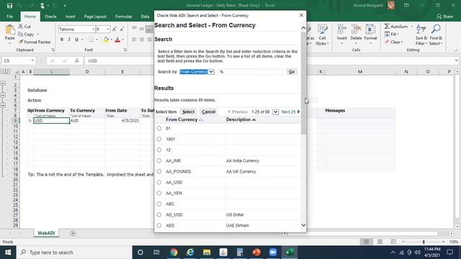Select the radio button for AA_YEN
Viewport: 461px width, 259px height.
[x=159, y=193]
